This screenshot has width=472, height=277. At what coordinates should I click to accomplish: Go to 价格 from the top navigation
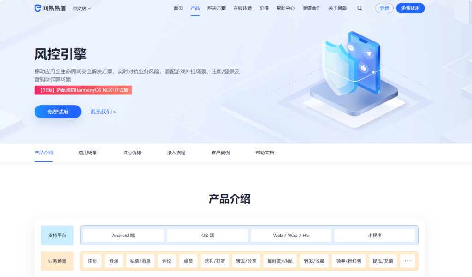[264, 8]
